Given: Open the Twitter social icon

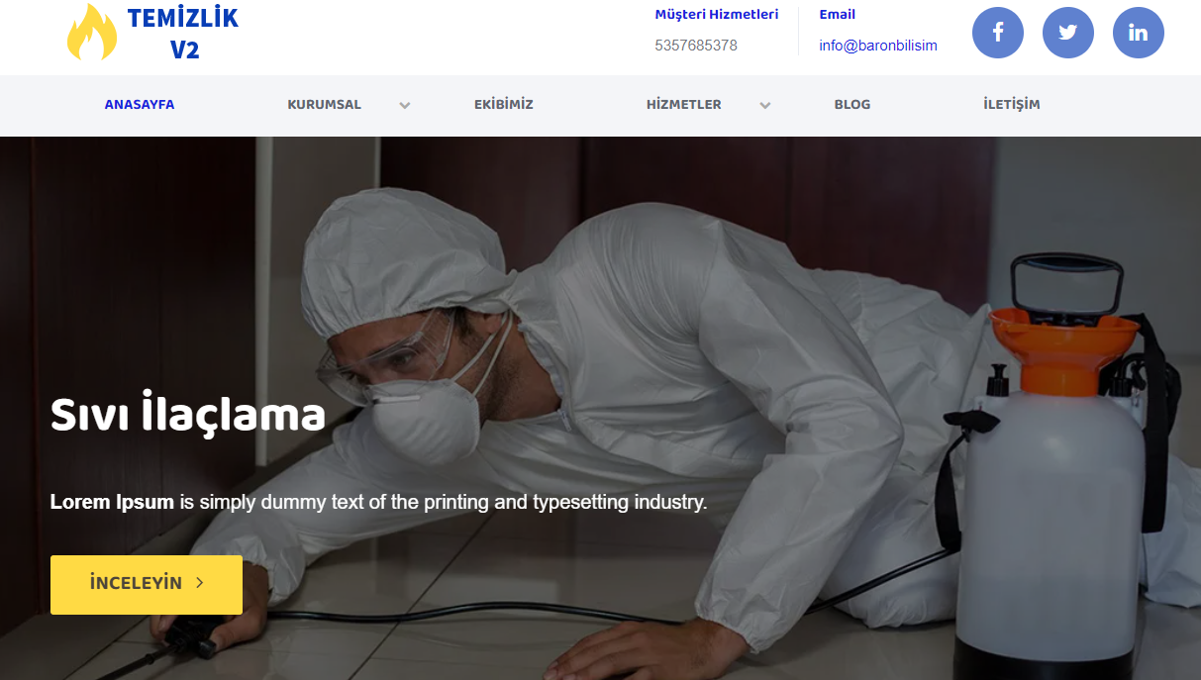Looking at the screenshot, I should pyautogui.click(x=1068, y=33).
